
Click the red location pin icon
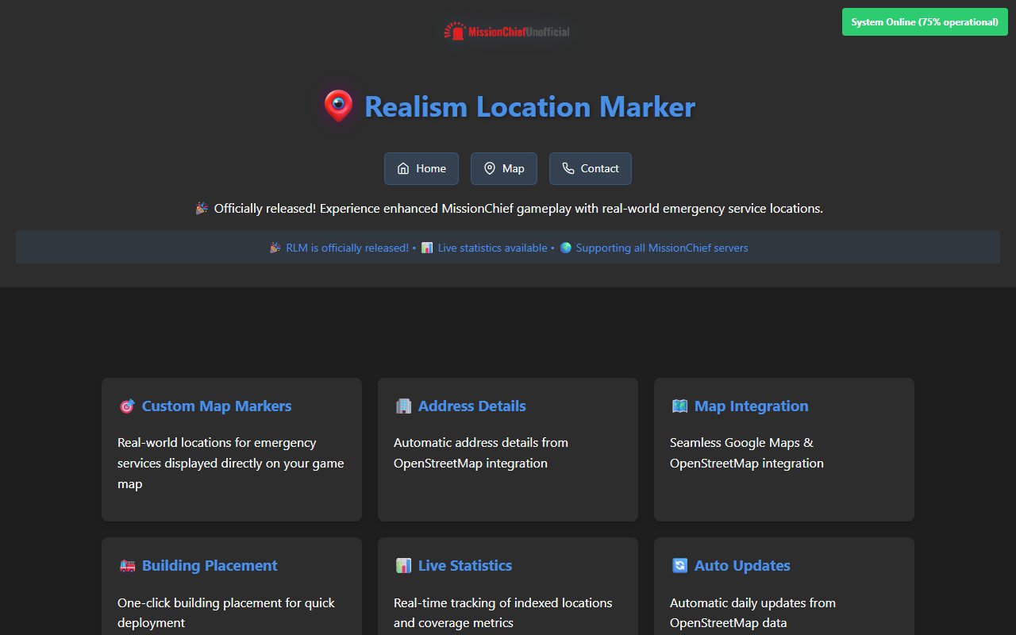point(338,106)
